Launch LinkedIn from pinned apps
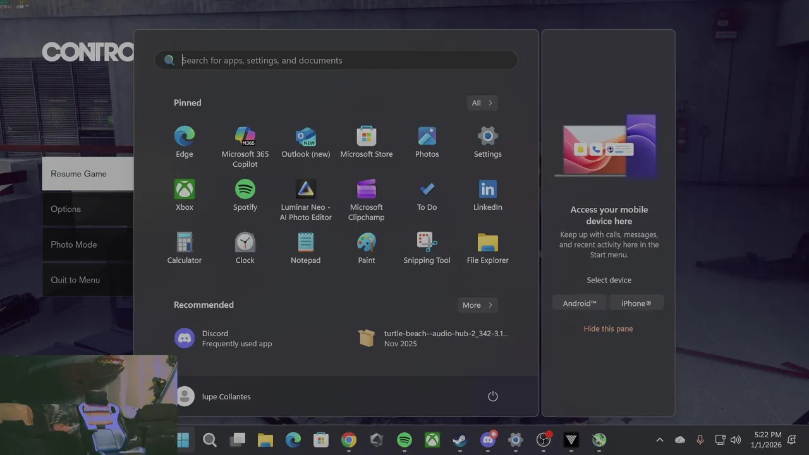This screenshot has height=455, width=809. click(488, 195)
